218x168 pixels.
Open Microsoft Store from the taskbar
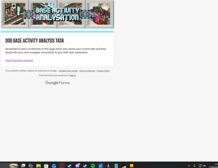click(46, 165)
